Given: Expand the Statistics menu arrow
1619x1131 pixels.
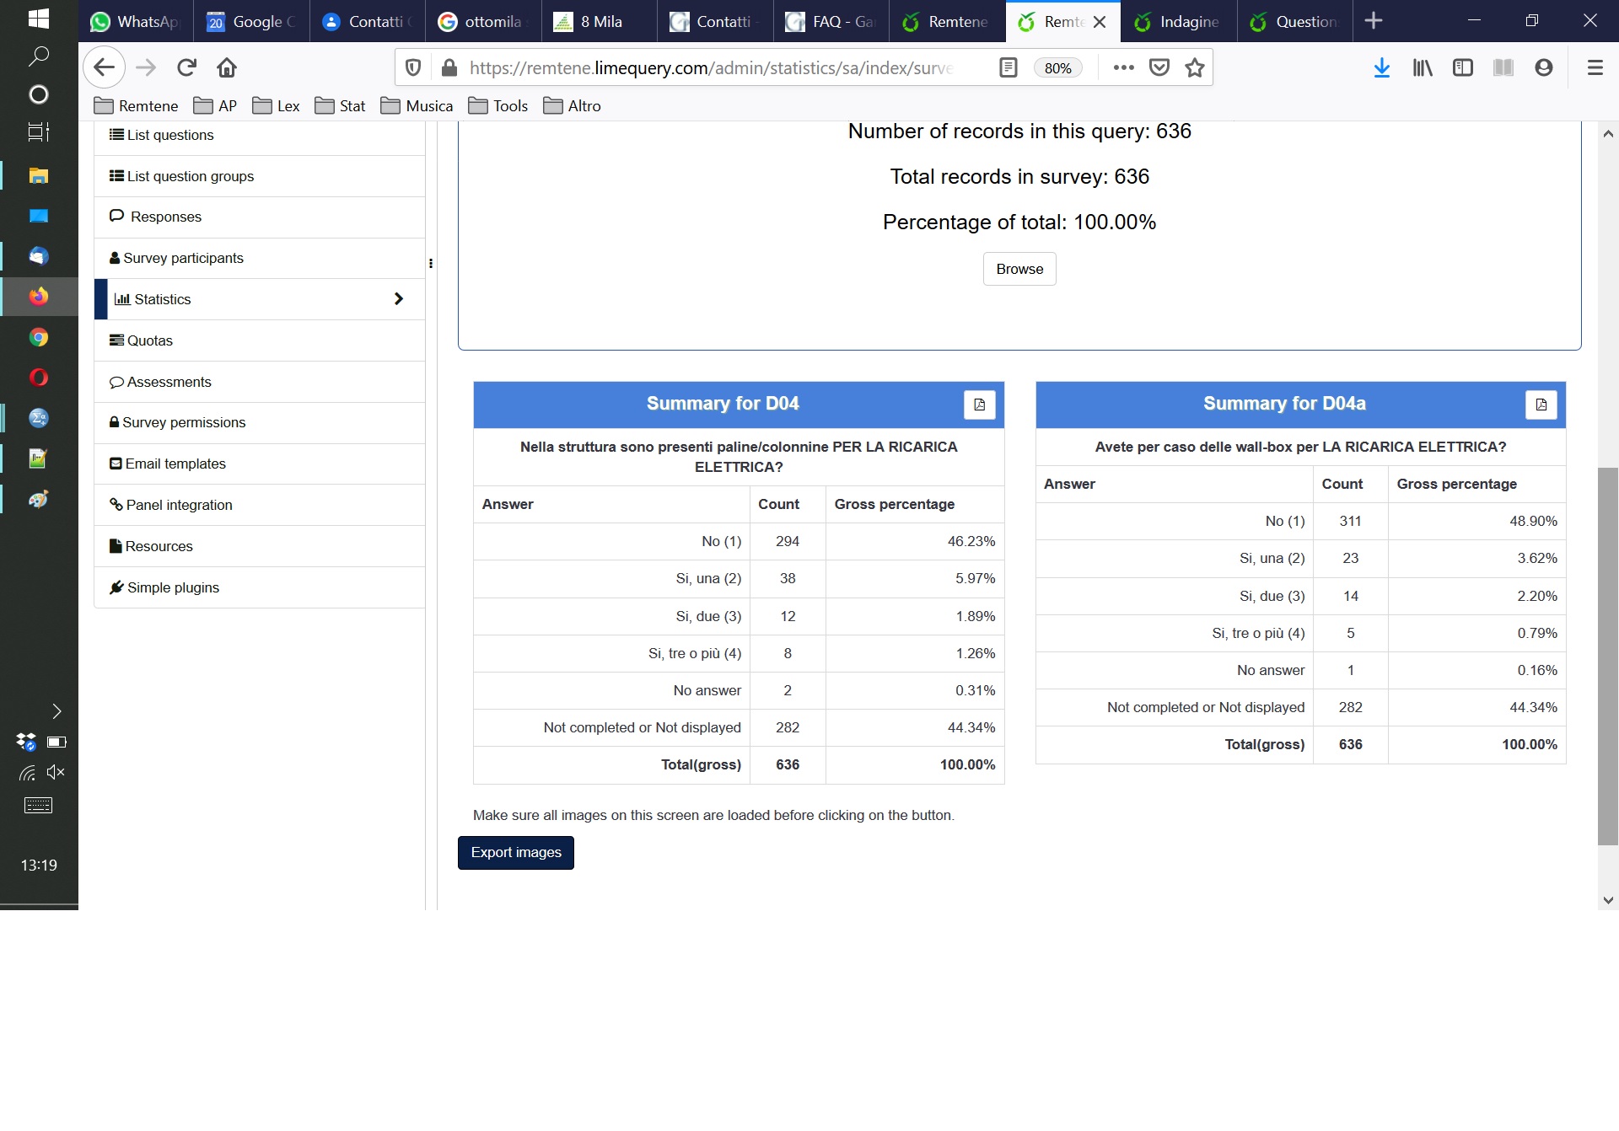Looking at the screenshot, I should coord(399,299).
